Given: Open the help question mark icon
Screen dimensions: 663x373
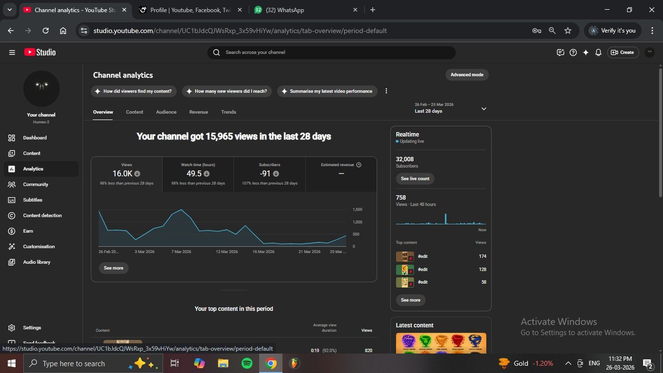Looking at the screenshot, I should [573, 52].
